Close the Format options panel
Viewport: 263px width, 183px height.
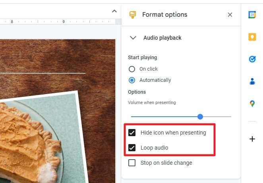[230, 15]
